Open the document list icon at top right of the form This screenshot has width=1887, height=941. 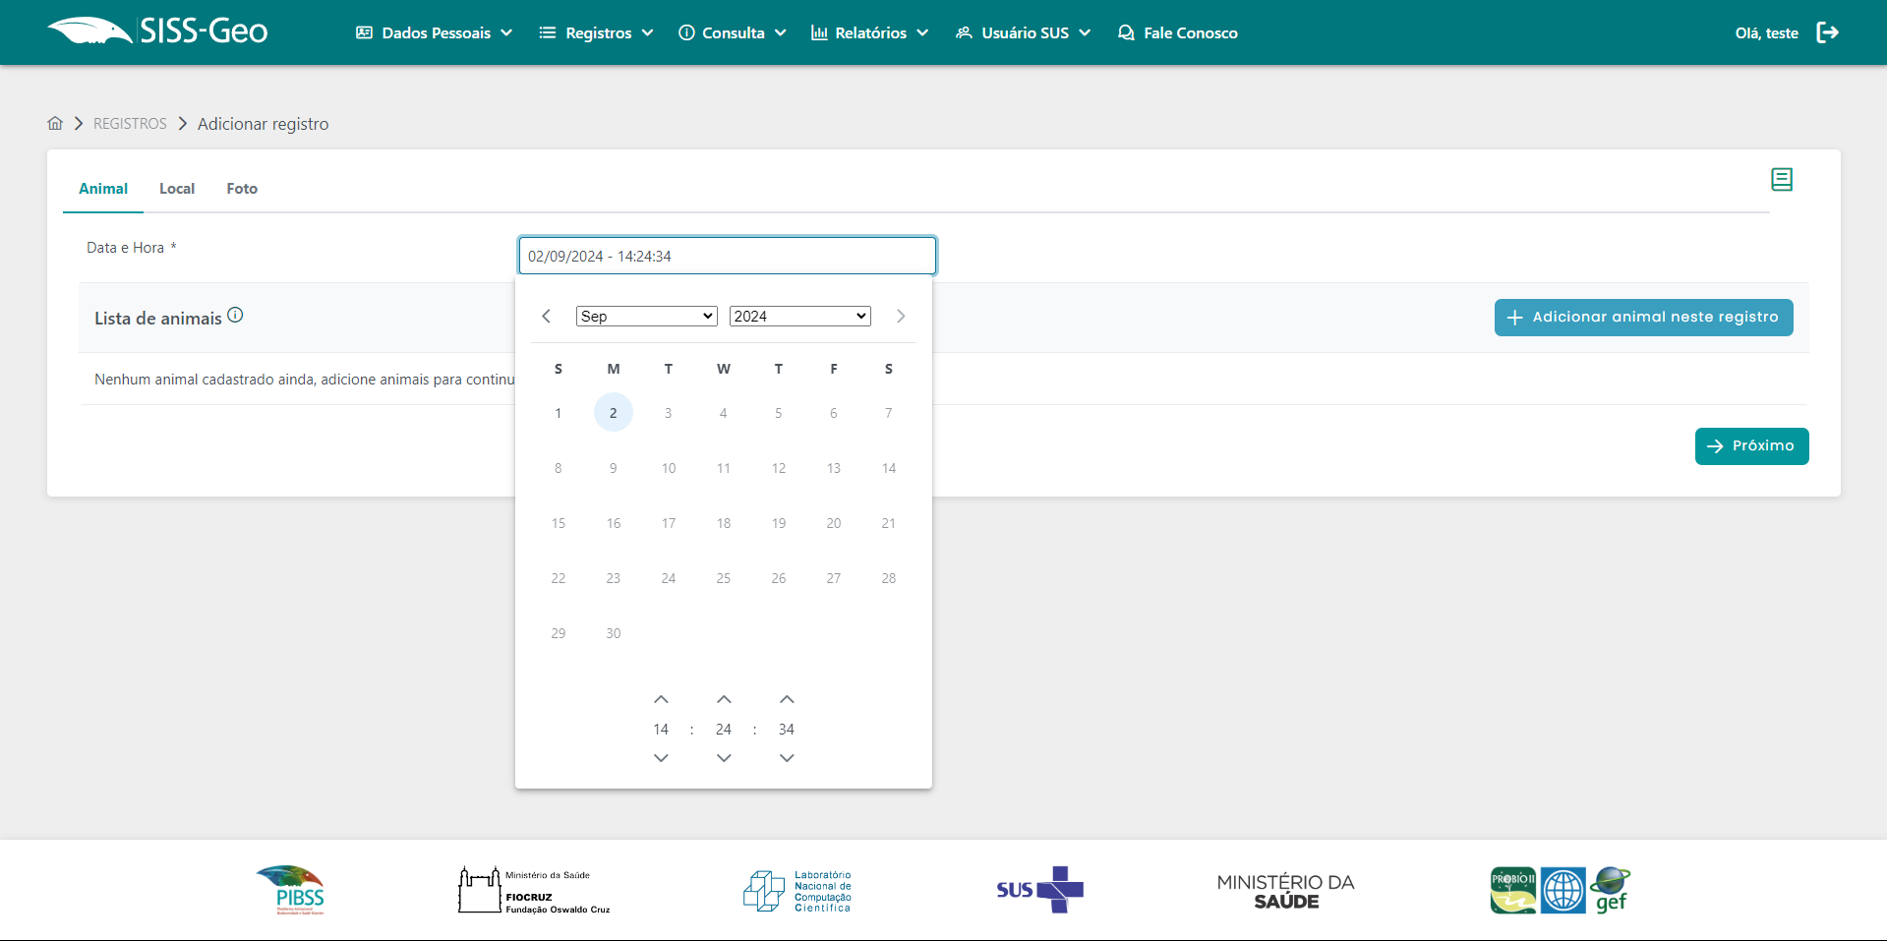pyautogui.click(x=1782, y=179)
